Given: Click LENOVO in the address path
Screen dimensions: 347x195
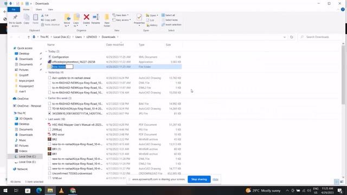Looking at the screenshot, I should pos(92,37).
